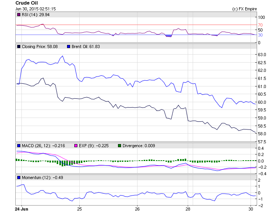
Task: Click the red 70 overbought RSI level label
Action: pyautogui.click(x=260, y=25)
